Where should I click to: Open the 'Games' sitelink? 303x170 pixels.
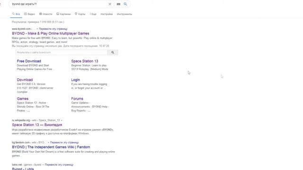click(23, 99)
